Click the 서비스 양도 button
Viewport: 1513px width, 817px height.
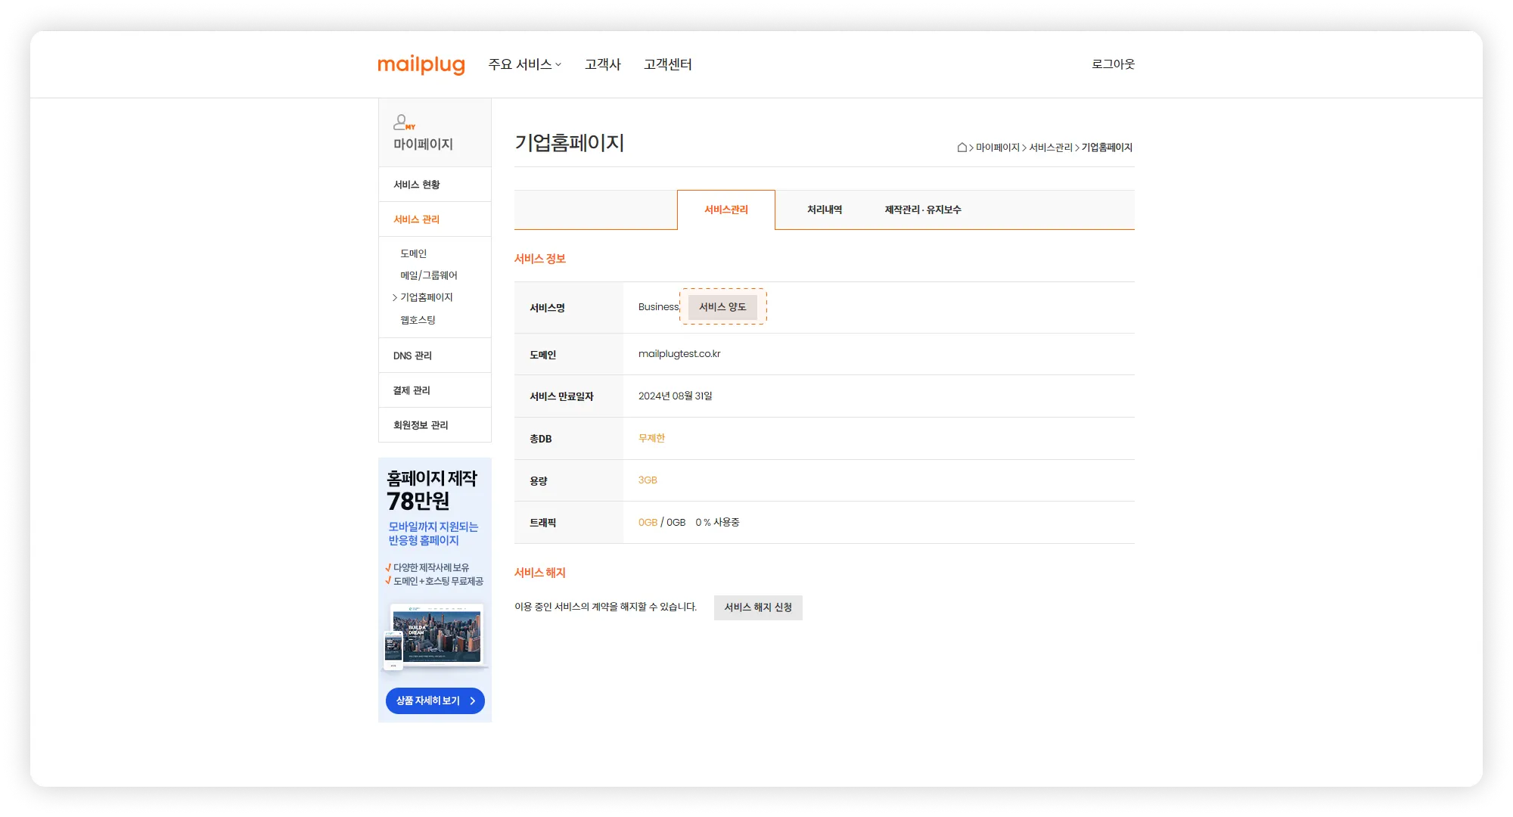[x=722, y=307]
